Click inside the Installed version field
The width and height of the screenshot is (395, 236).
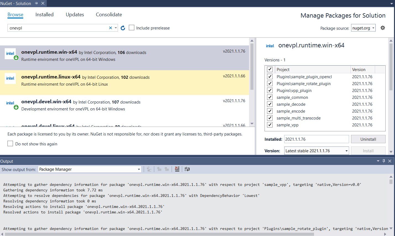(316, 139)
